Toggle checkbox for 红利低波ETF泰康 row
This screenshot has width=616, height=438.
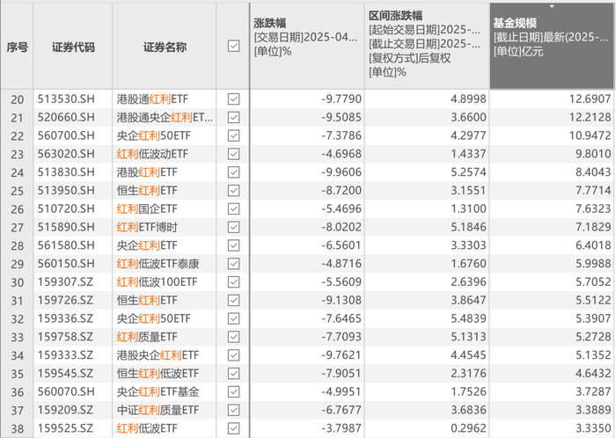tap(234, 264)
